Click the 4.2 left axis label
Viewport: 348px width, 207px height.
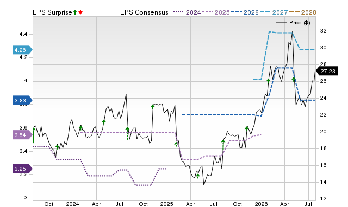23,57
